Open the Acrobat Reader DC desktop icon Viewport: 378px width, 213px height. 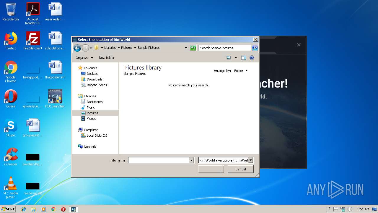point(33,13)
